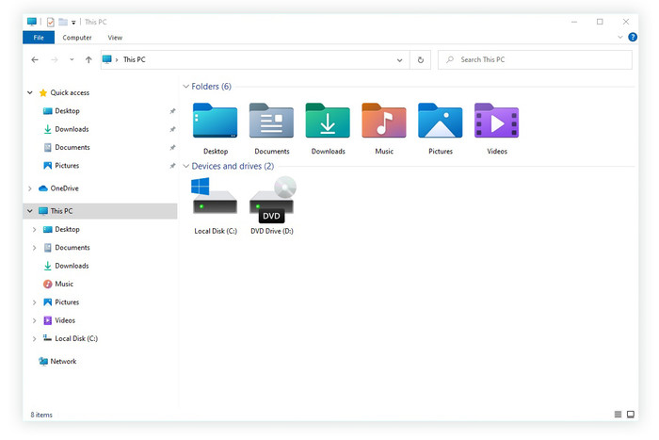
Task: Collapse the Devices and drives group
Action: coord(185,167)
